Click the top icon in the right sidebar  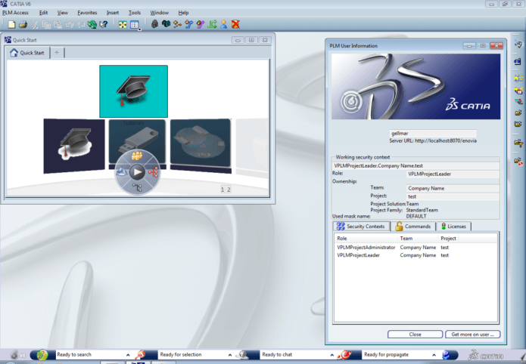point(518,44)
